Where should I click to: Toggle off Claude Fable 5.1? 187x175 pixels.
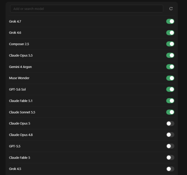point(170,101)
